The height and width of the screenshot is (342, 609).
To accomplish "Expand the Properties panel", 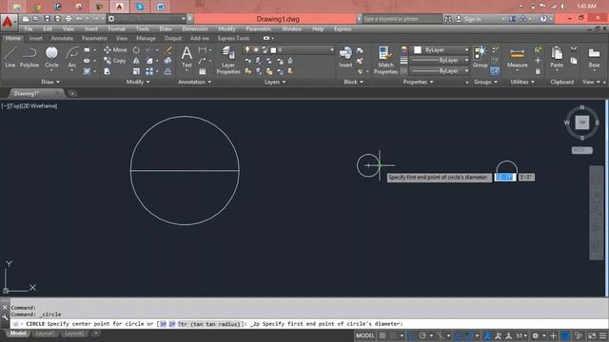I will [418, 82].
